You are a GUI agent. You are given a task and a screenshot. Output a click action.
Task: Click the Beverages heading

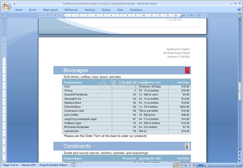[x=76, y=70]
